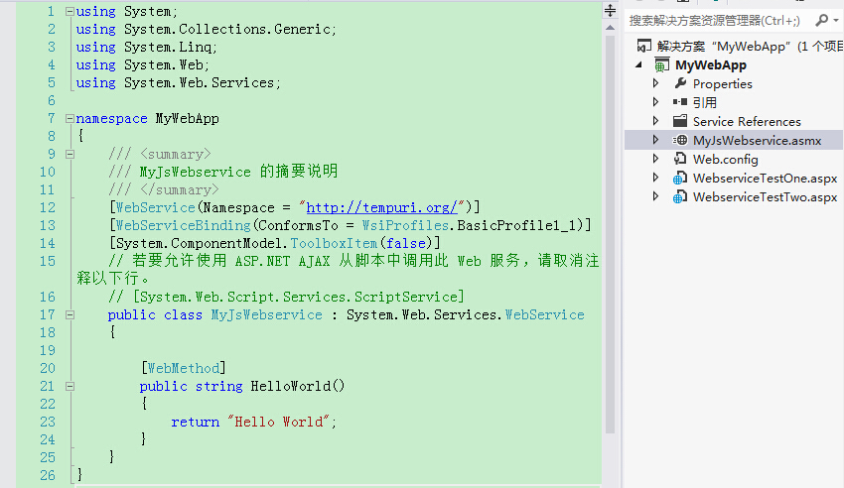844x488 pixels.
Task: Click the WebService attribute on line 12
Action: (x=155, y=207)
